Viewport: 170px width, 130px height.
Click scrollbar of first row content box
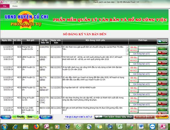pyautogui.click(x=127, y=51)
